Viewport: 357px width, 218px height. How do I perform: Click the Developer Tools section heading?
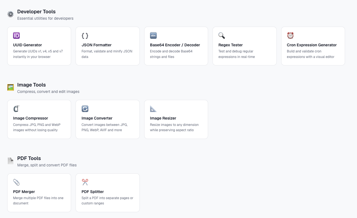click(x=36, y=12)
